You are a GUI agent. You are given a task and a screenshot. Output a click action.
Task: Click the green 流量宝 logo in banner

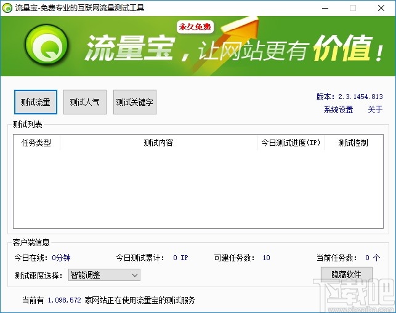click(47, 46)
